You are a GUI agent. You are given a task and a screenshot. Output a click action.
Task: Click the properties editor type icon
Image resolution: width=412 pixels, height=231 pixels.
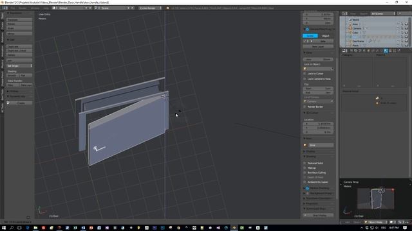(345, 51)
